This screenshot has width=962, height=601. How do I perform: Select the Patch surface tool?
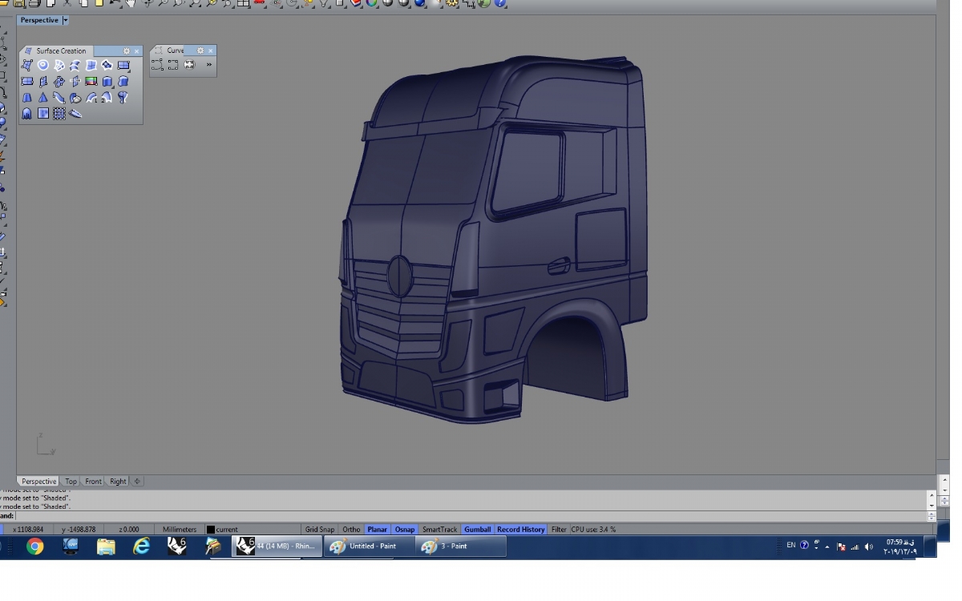point(107,65)
